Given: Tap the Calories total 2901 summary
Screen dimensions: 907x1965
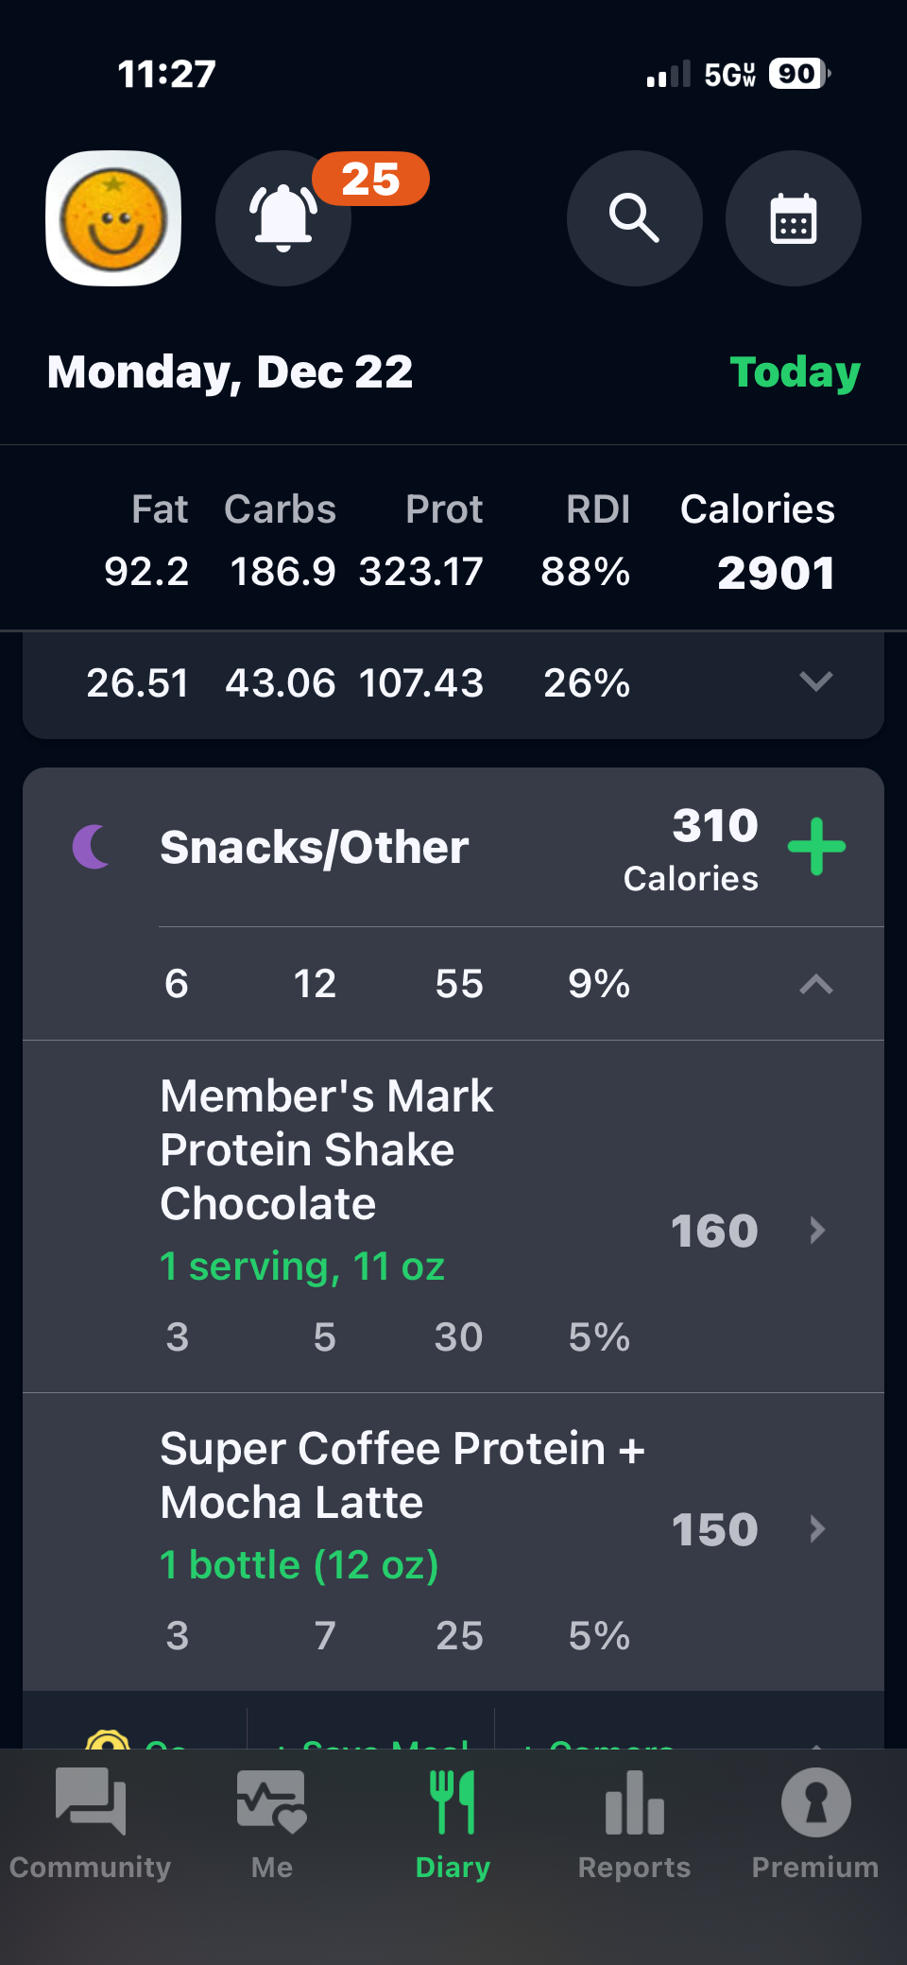Looking at the screenshot, I should point(775,573).
